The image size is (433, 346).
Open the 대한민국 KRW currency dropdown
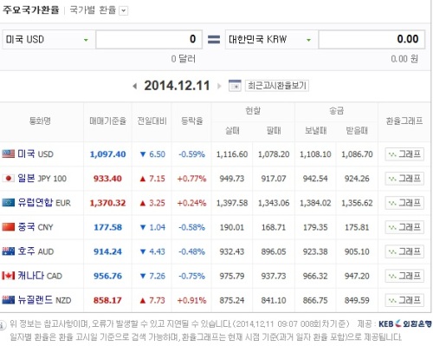pos(271,39)
